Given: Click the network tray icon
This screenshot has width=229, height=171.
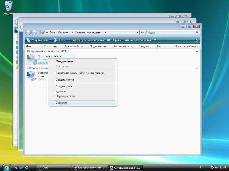Looking at the screenshot, I should coord(212,167).
